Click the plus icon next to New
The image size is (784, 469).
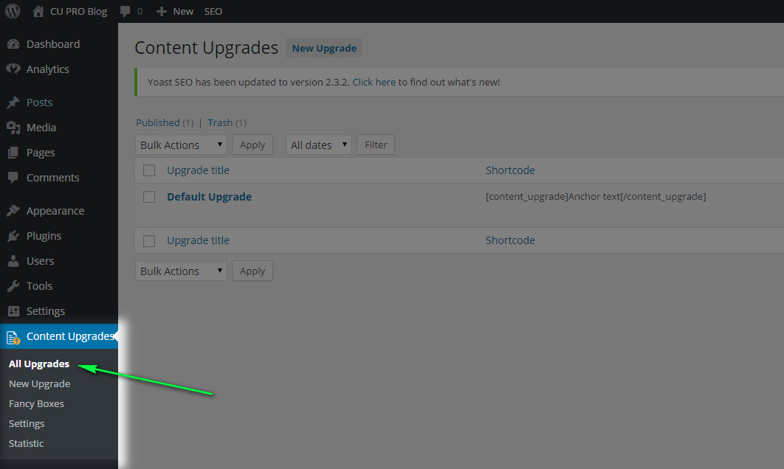pyautogui.click(x=161, y=11)
